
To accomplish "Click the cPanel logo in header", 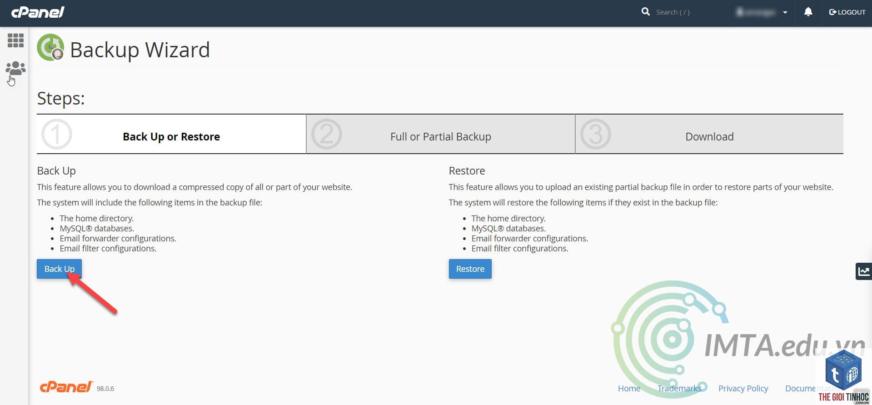I will pos(38,12).
